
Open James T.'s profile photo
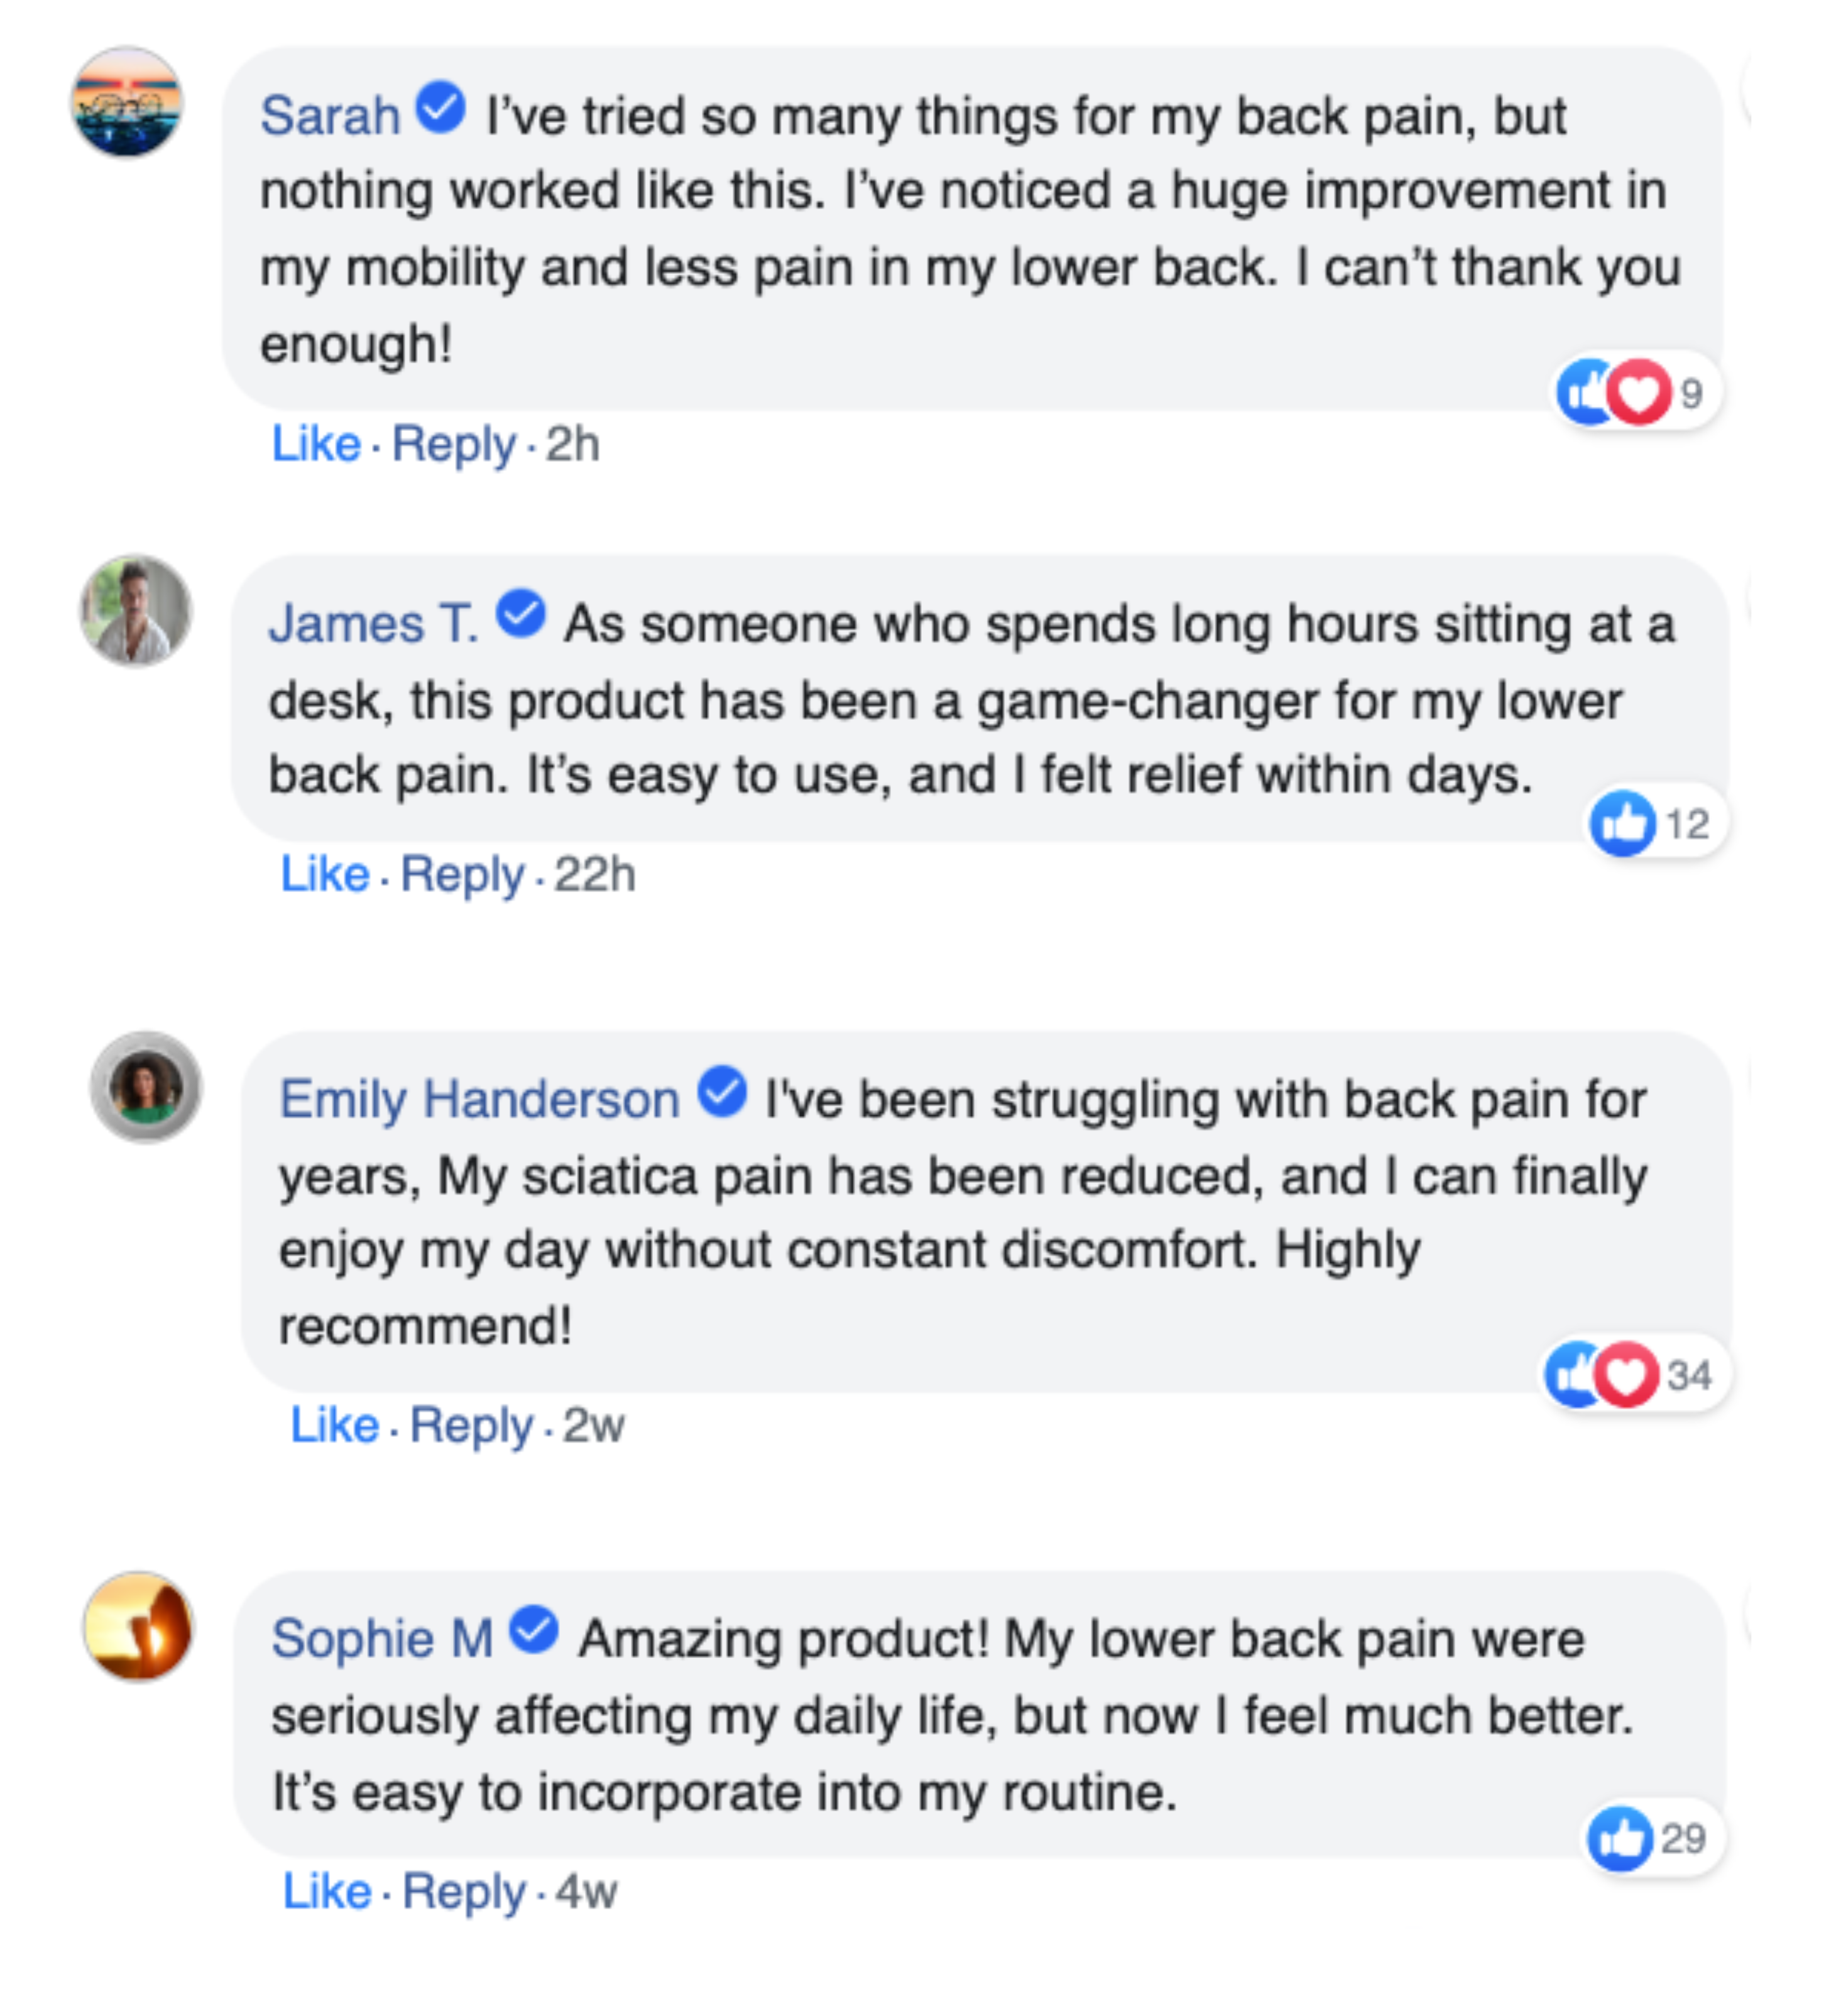pos(136,611)
